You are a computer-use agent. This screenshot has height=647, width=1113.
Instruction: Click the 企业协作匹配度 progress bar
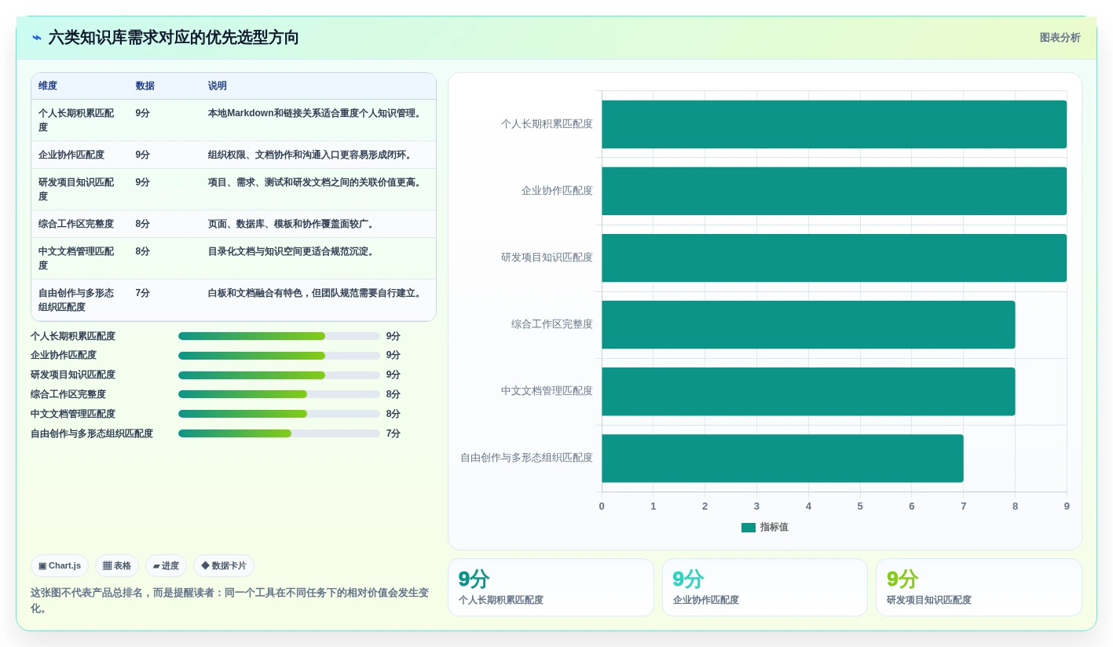(x=279, y=356)
